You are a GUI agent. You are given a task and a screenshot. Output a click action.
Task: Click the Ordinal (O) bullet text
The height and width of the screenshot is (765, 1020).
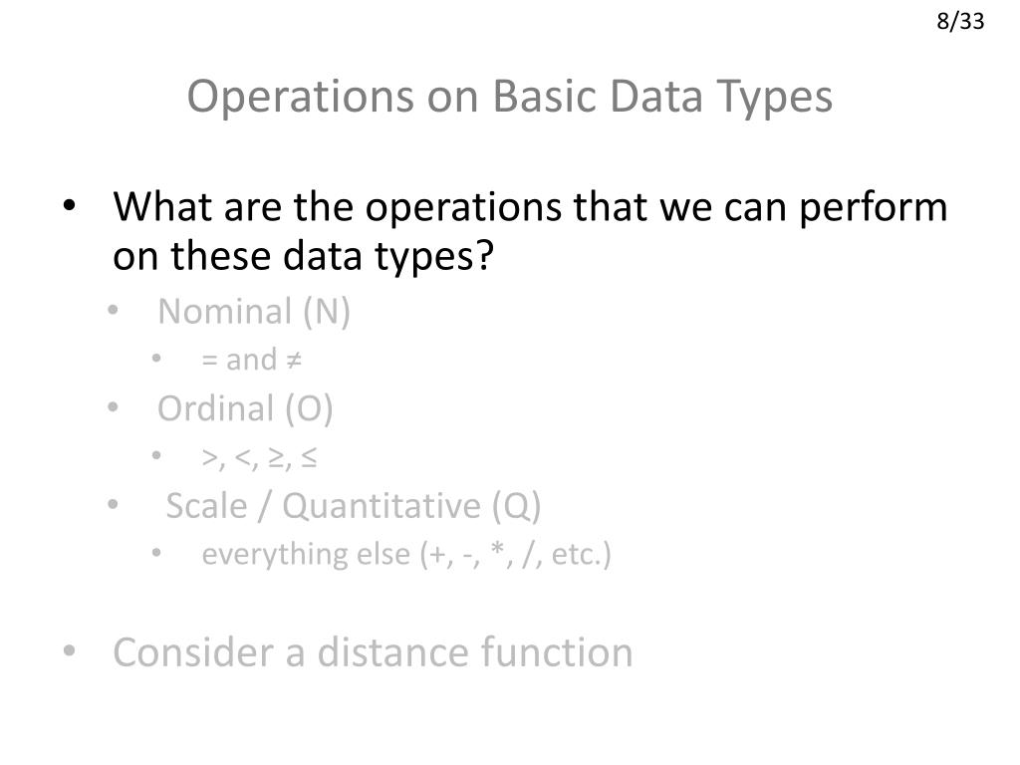[x=245, y=408]
